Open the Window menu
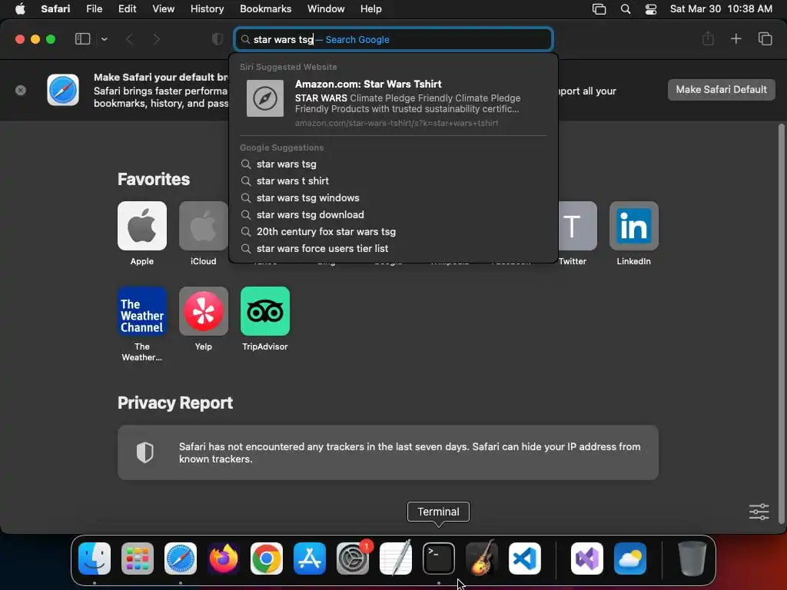This screenshot has height=590, width=787. pyautogui.click(x=326, y=8)
